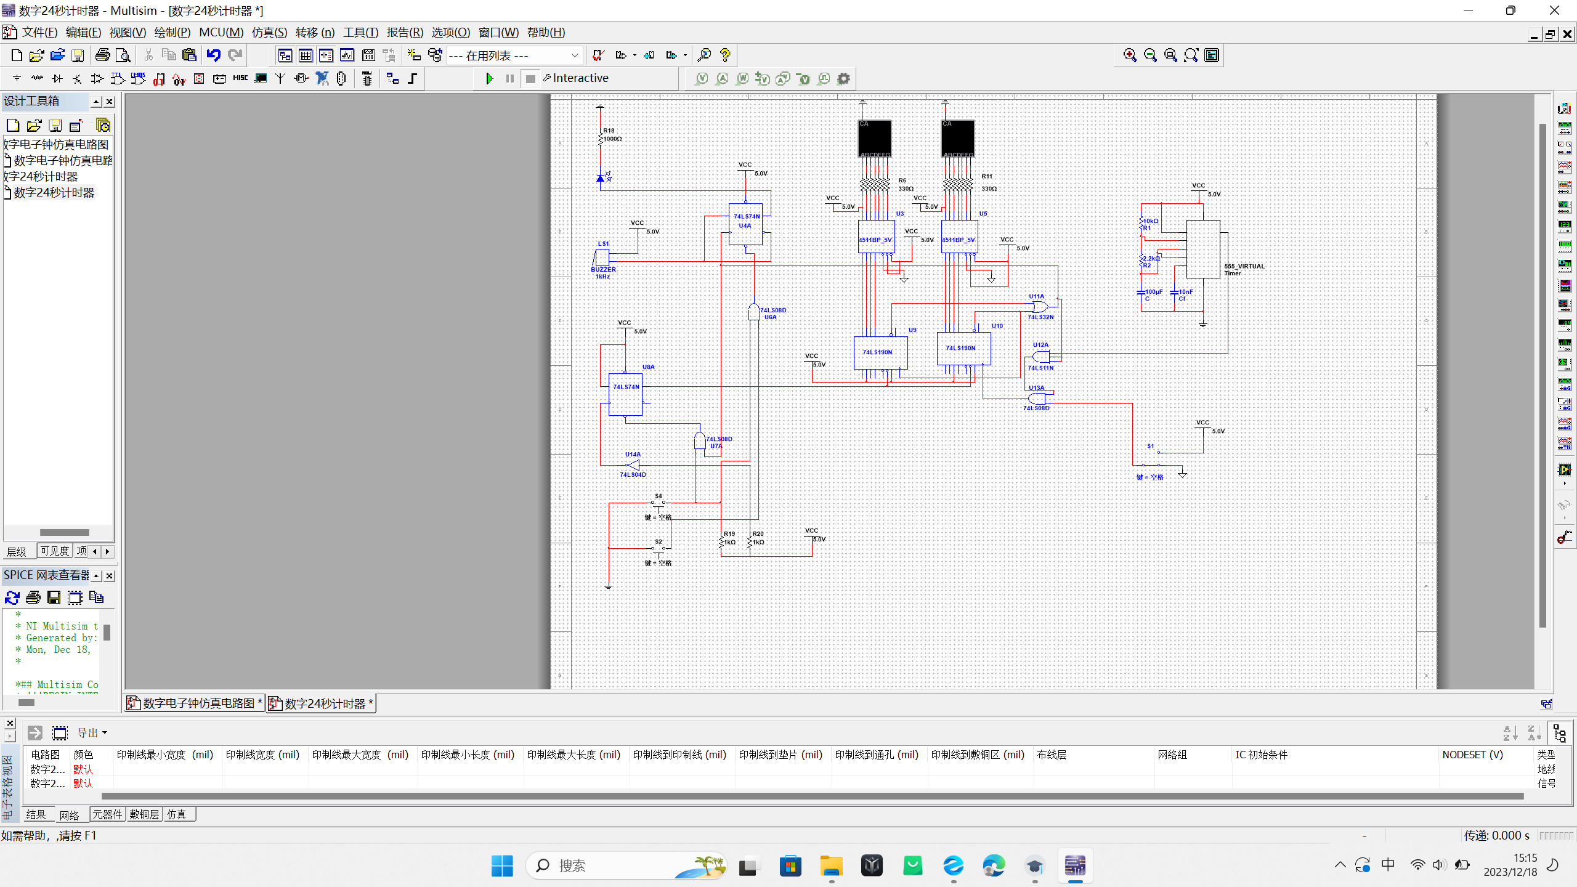Click the Undo arrow icon
Image resolution: width=1577 pixels, height=887 pixels.
coord(214,55)
